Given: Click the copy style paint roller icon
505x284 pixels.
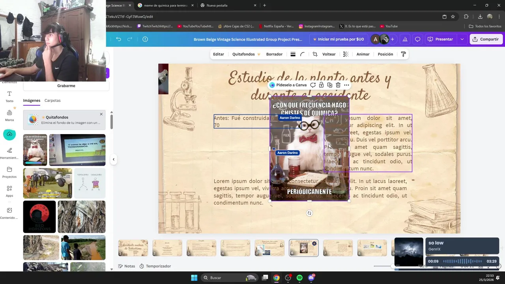Looking at the screenshot, I should (403, 54).
